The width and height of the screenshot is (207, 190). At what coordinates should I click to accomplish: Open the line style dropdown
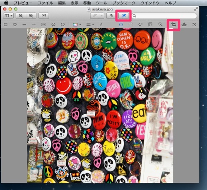[x=90, y=24]
